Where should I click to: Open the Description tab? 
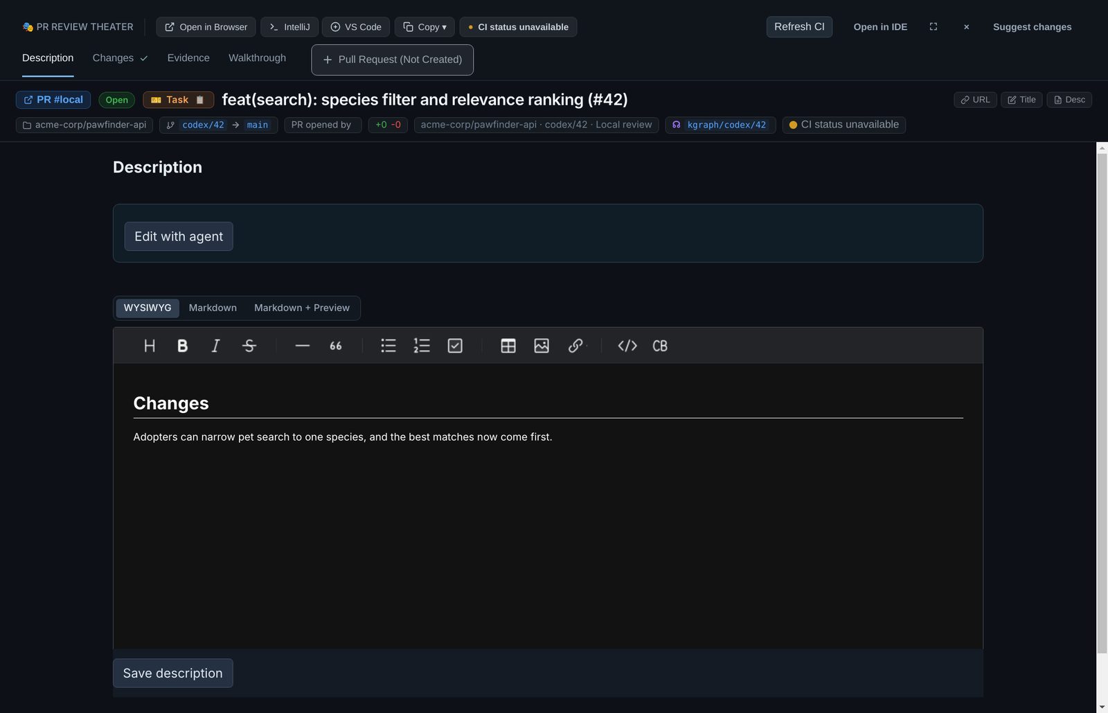coord(48,58)
